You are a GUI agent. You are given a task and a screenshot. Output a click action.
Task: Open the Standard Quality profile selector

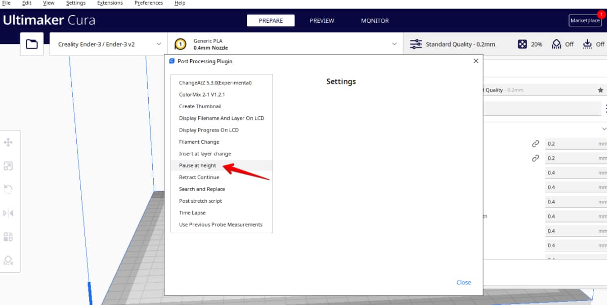click(x=544, y=90)
